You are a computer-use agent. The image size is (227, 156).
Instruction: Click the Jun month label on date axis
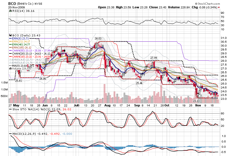pyautogui.click(x=45, y=105)
